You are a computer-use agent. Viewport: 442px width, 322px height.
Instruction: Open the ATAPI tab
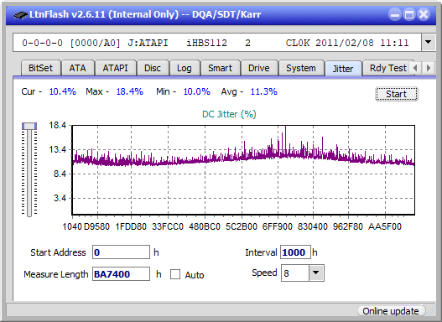(x=115, y=68)
